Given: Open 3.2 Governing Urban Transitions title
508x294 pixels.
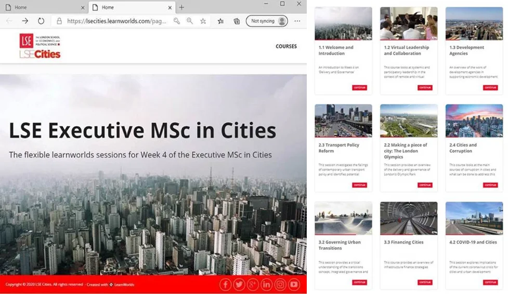Looking at the screenshot, I should coord(340,245).
